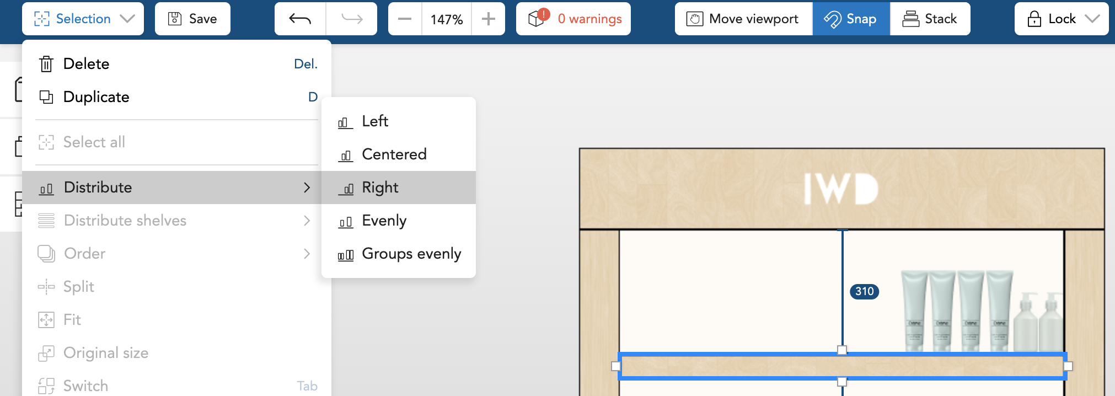
Task: Toggle the Snap option off
Action: coord(851,19)
